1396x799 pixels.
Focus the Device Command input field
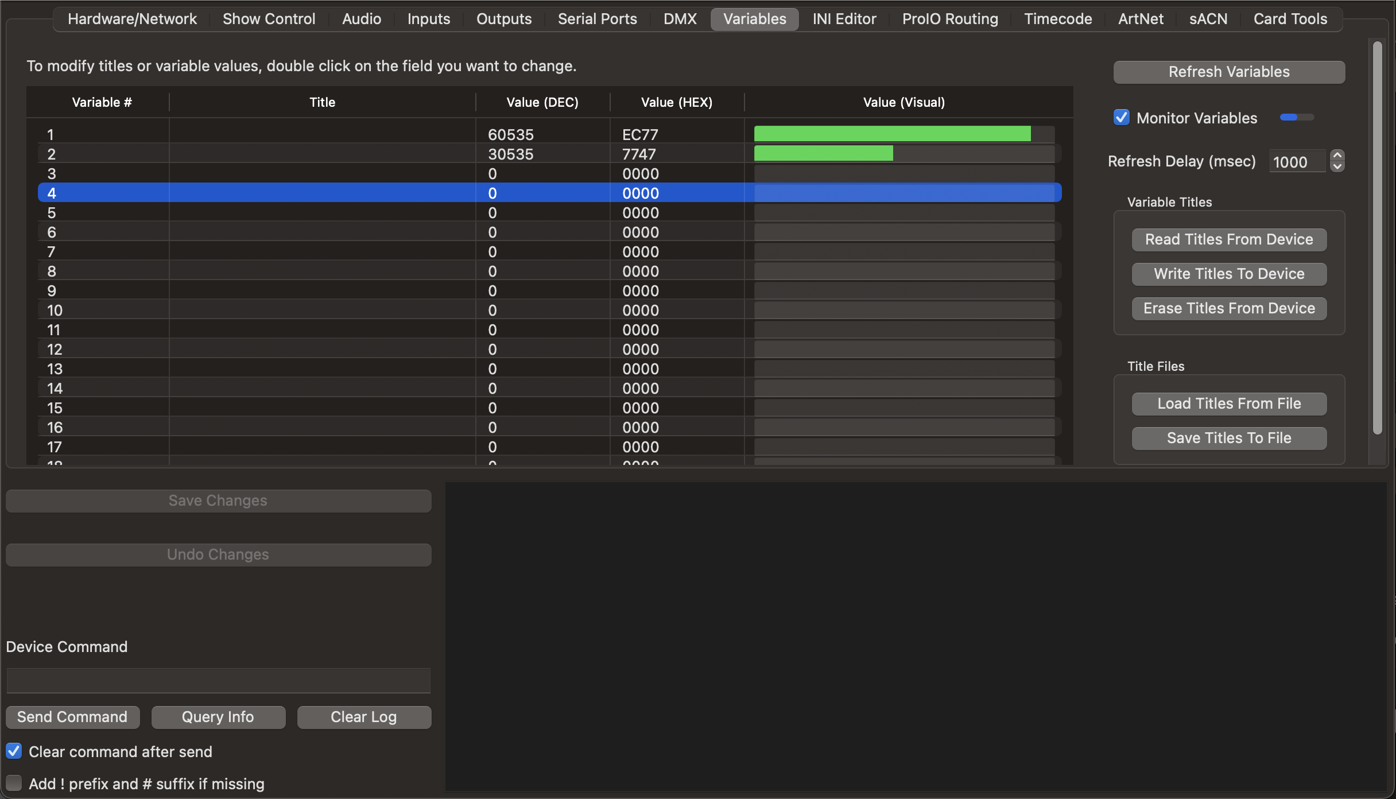tap(218, 681)
